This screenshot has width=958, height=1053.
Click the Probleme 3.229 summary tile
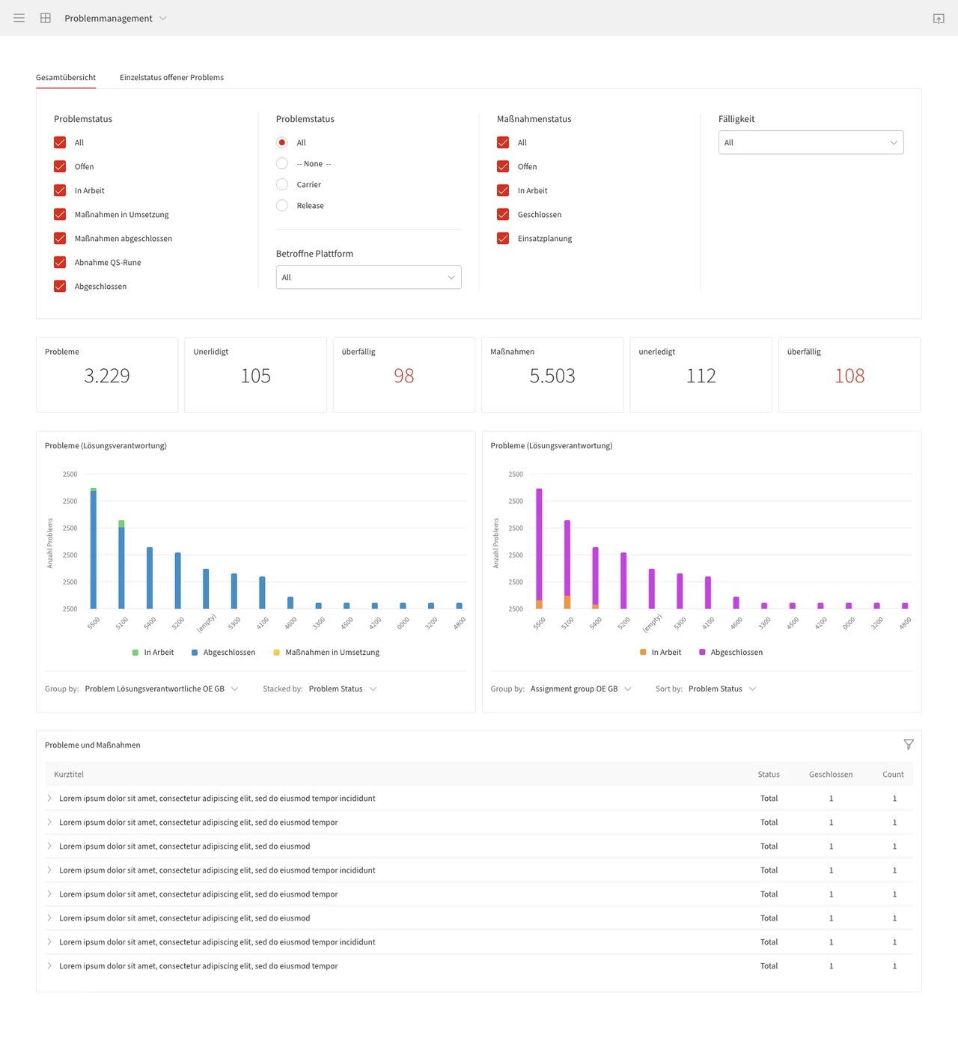point(107,375)
